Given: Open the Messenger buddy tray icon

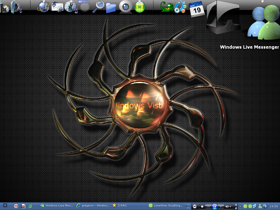Looking at the screenshot, I should tap(260, 206).
